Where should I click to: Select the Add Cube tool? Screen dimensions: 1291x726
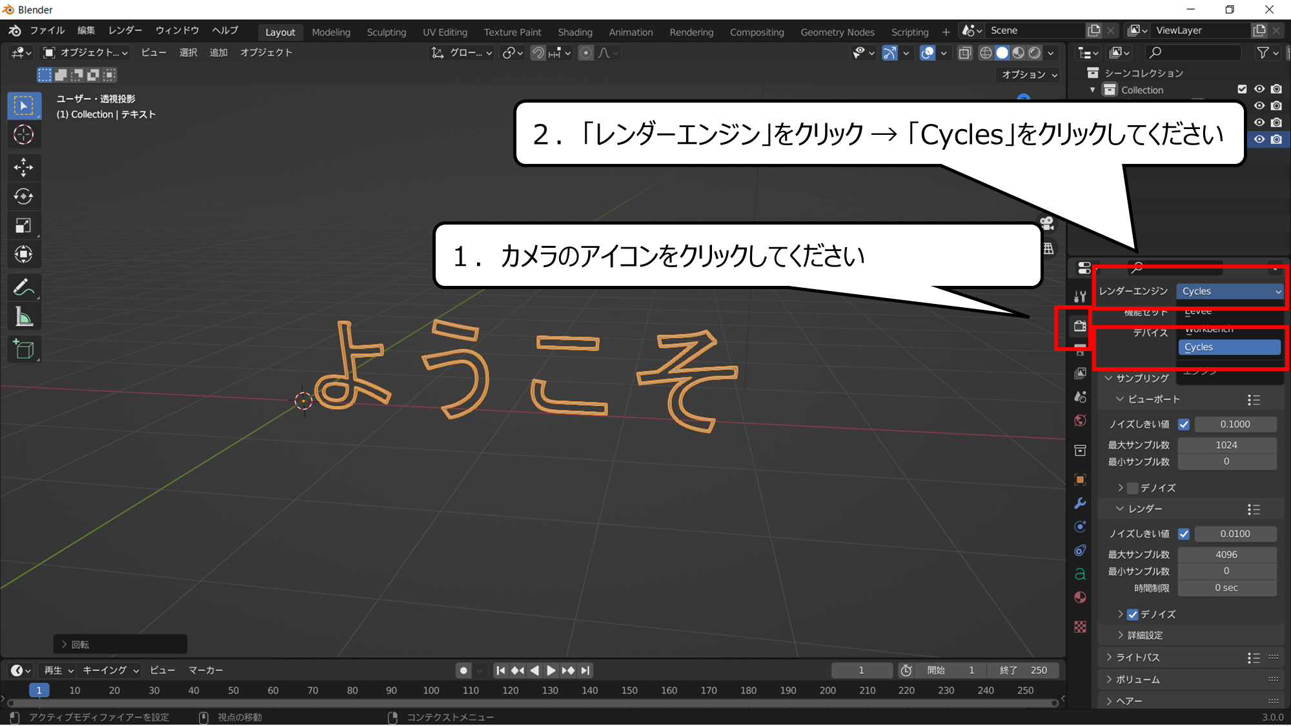24,349
